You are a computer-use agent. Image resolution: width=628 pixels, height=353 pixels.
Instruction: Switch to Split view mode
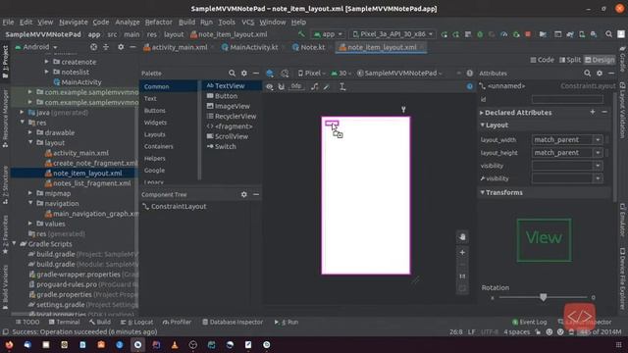point(569,60)
